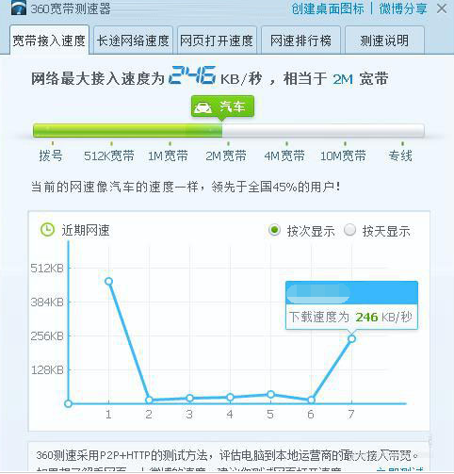This screenshot has width=454, height=474.
Task: Click the 2M宽带 scale label
Action: click(x=226, y=155)
